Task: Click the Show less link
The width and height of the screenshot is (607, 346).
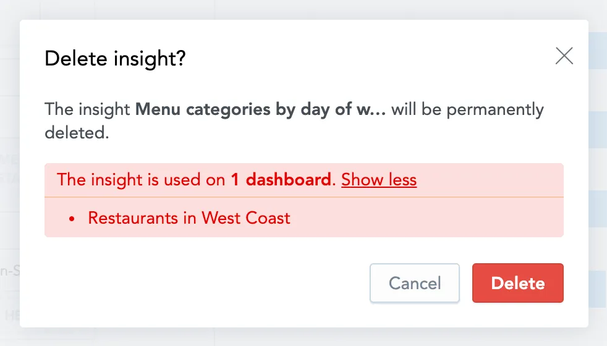Action: pos(379,180)
